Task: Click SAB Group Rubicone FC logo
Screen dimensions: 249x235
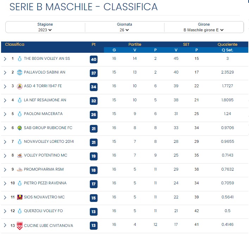Action: pyautogui.click(x=20, y=128)
